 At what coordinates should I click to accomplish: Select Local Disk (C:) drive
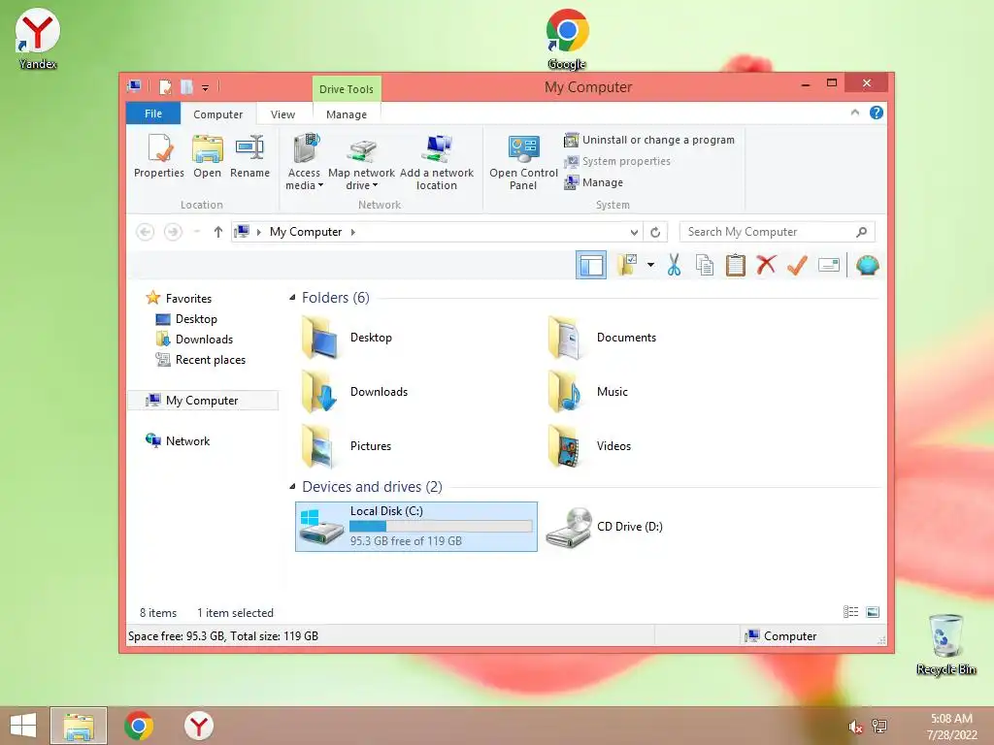point(416,527)
